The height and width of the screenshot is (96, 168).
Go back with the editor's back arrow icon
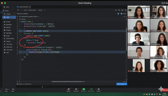click(x=18, y=10)
